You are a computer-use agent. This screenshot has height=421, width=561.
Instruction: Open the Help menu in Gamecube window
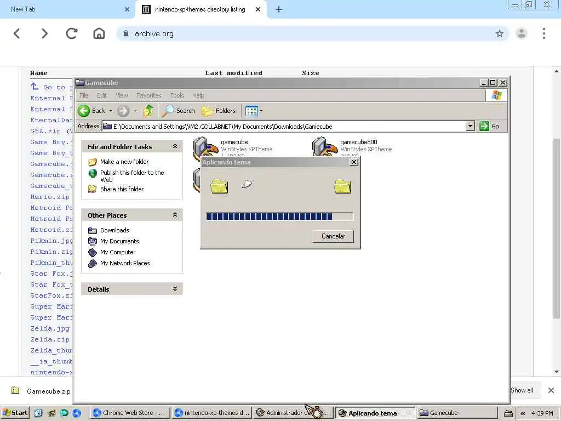[x=198, y=95]
